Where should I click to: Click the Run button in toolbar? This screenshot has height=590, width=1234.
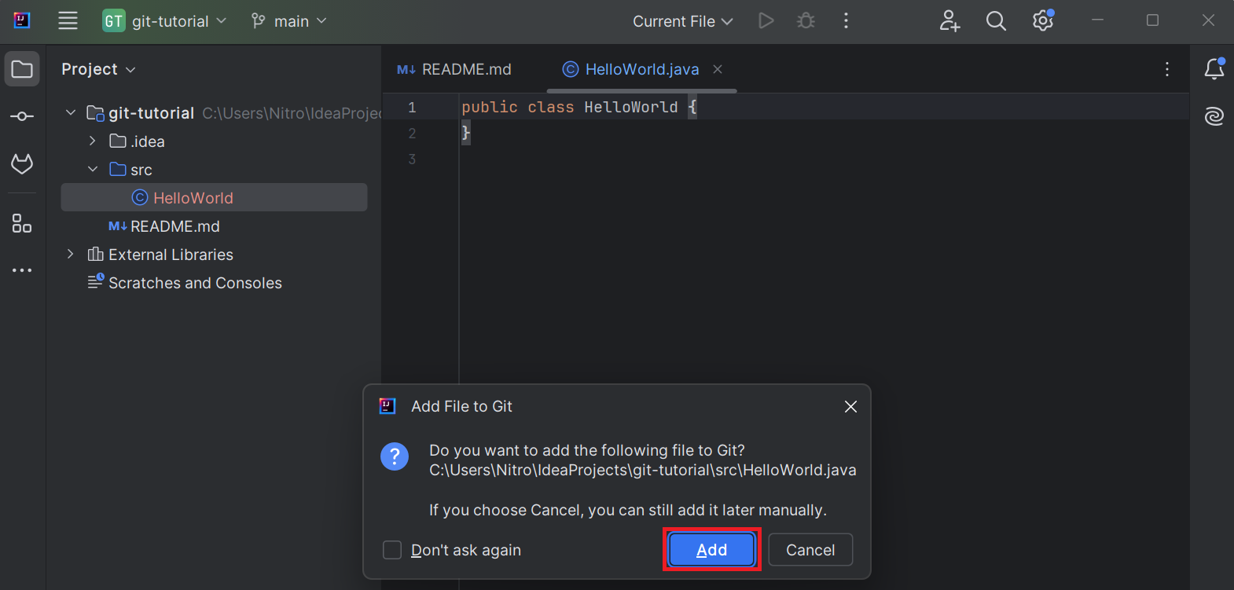766,21
